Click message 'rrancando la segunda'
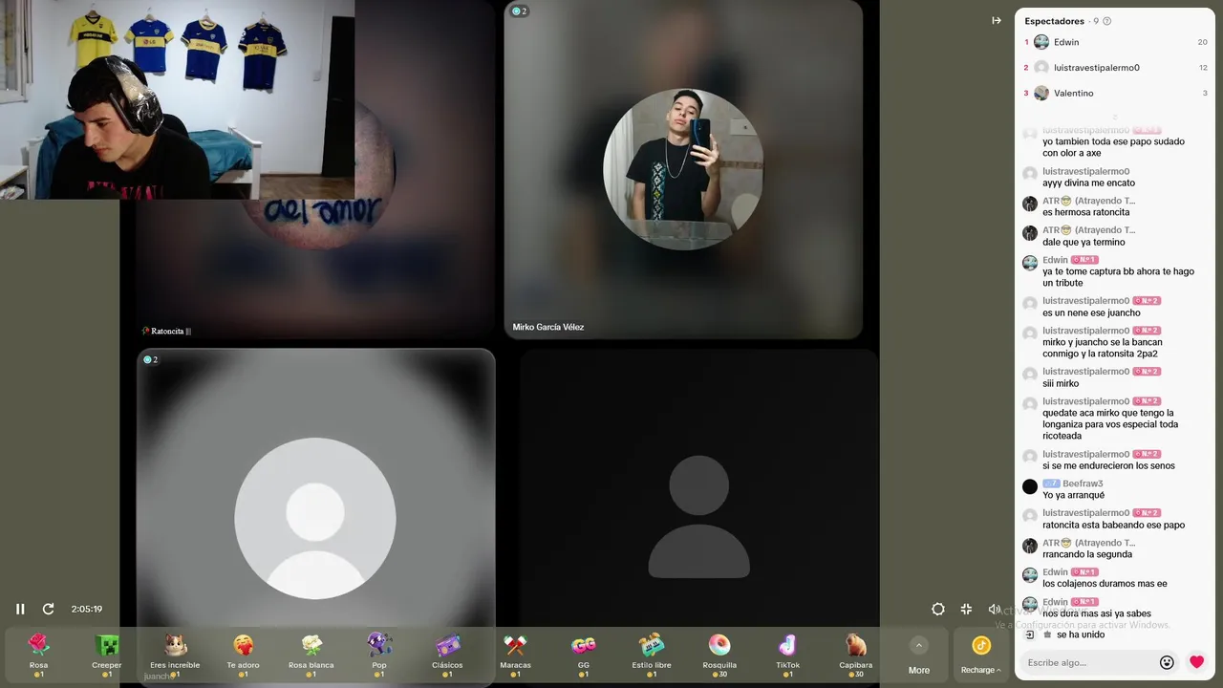This screenshot has height=688, width=1223. coord(1087,554)
